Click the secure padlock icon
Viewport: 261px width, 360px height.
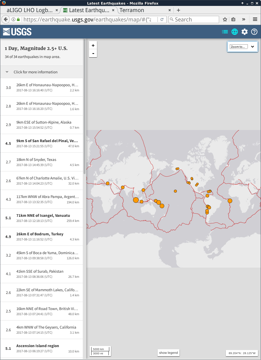coord(18,19)
